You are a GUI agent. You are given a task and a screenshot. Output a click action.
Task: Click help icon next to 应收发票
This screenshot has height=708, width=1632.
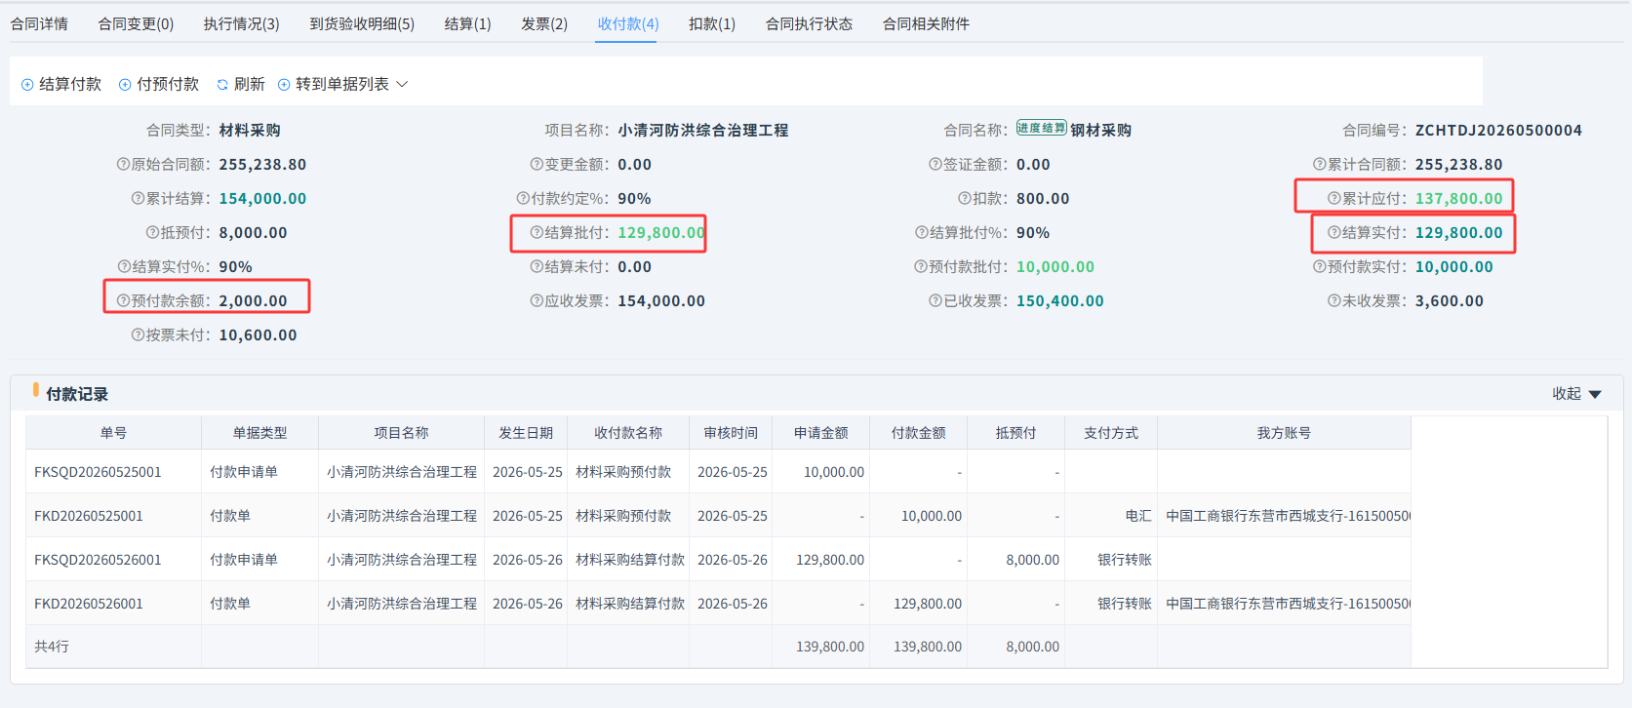[x=537, y=300]
